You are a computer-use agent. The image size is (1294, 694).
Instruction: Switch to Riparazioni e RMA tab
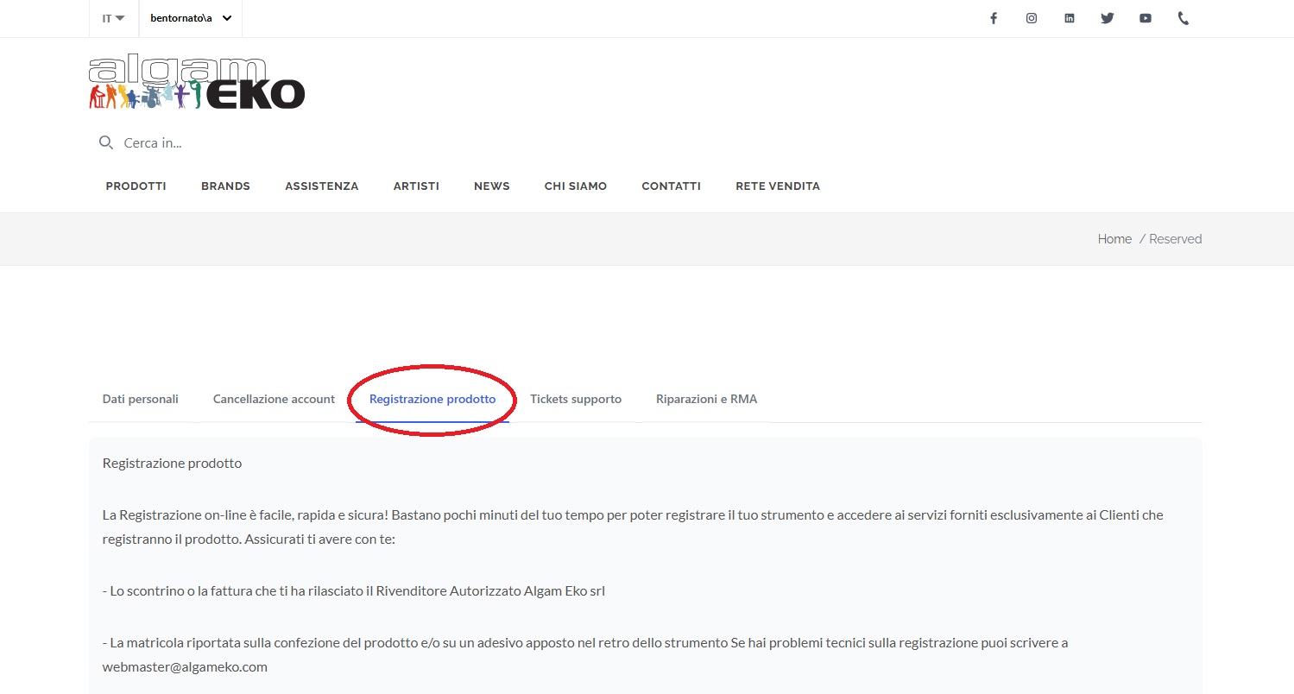[706, 399]
